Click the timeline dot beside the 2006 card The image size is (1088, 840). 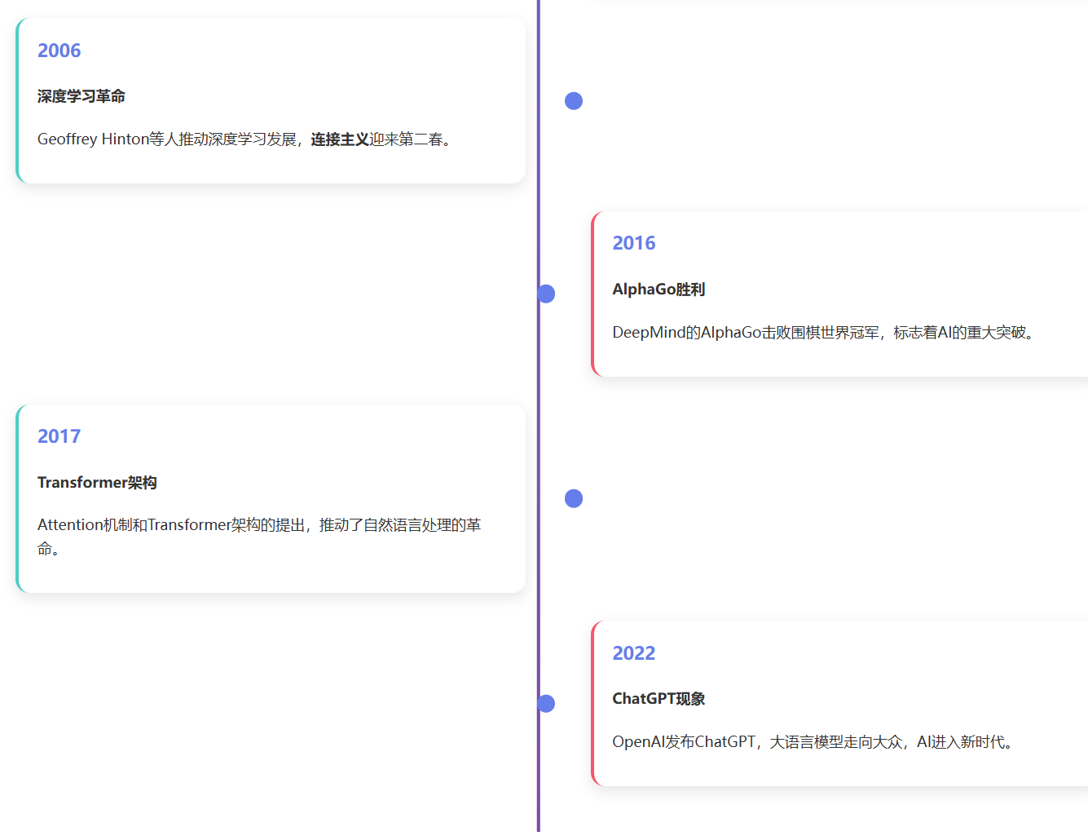[574, 100]
